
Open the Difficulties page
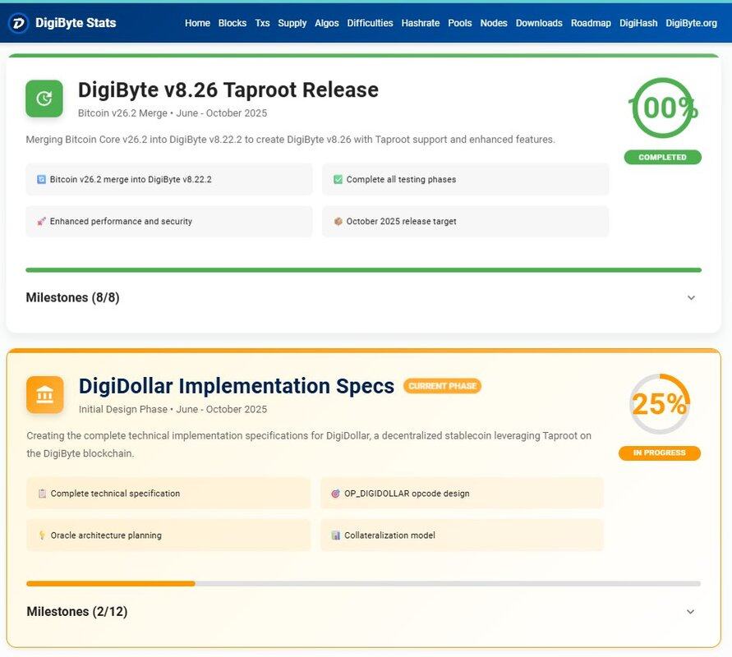[x=371, y=23]
